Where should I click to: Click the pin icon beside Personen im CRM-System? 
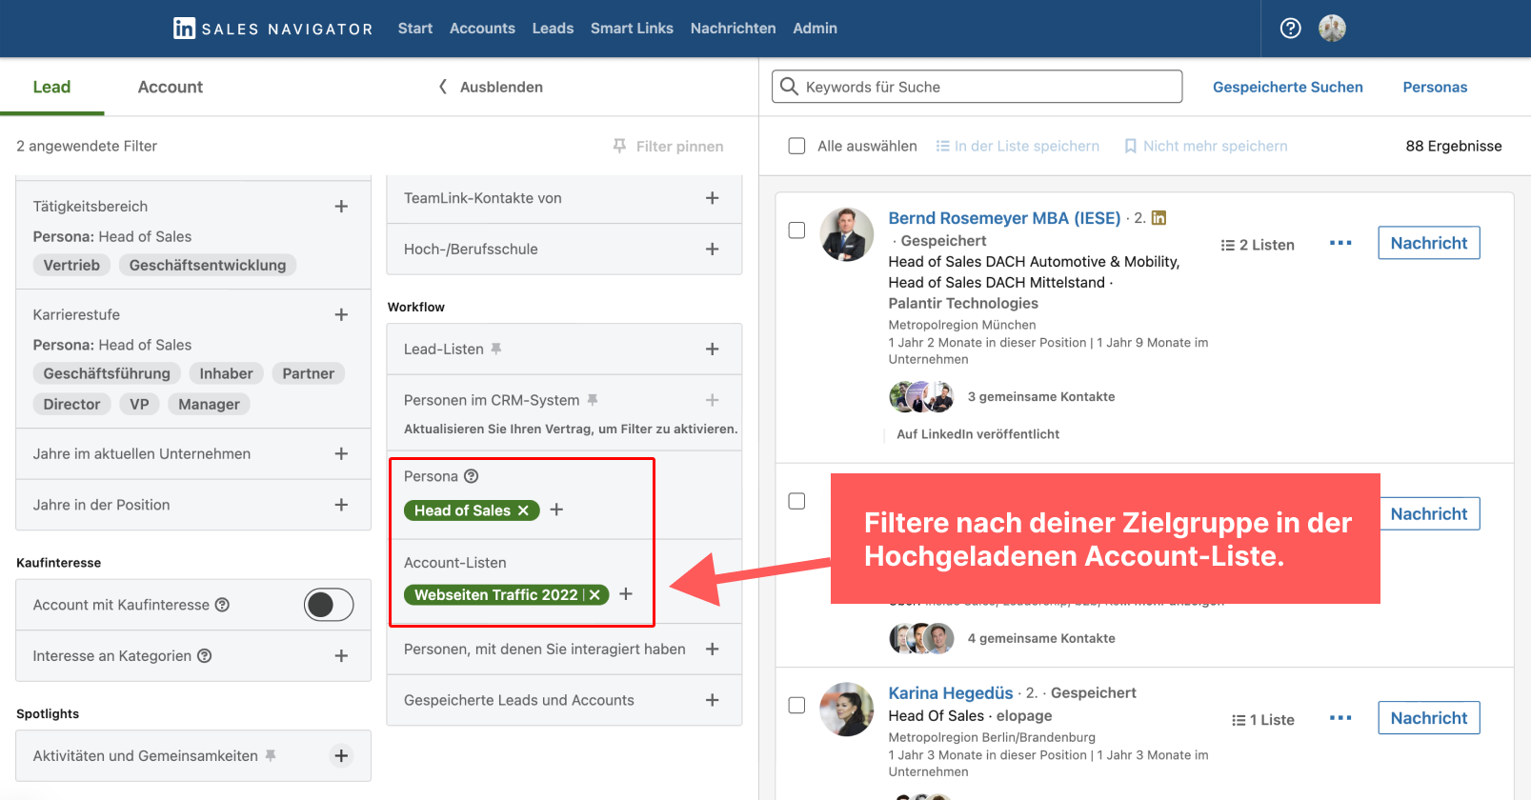(x=593, y=400)
